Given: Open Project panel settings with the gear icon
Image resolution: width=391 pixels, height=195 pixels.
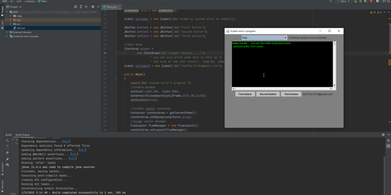Looking at the screenshot, I should coord(93,6).
